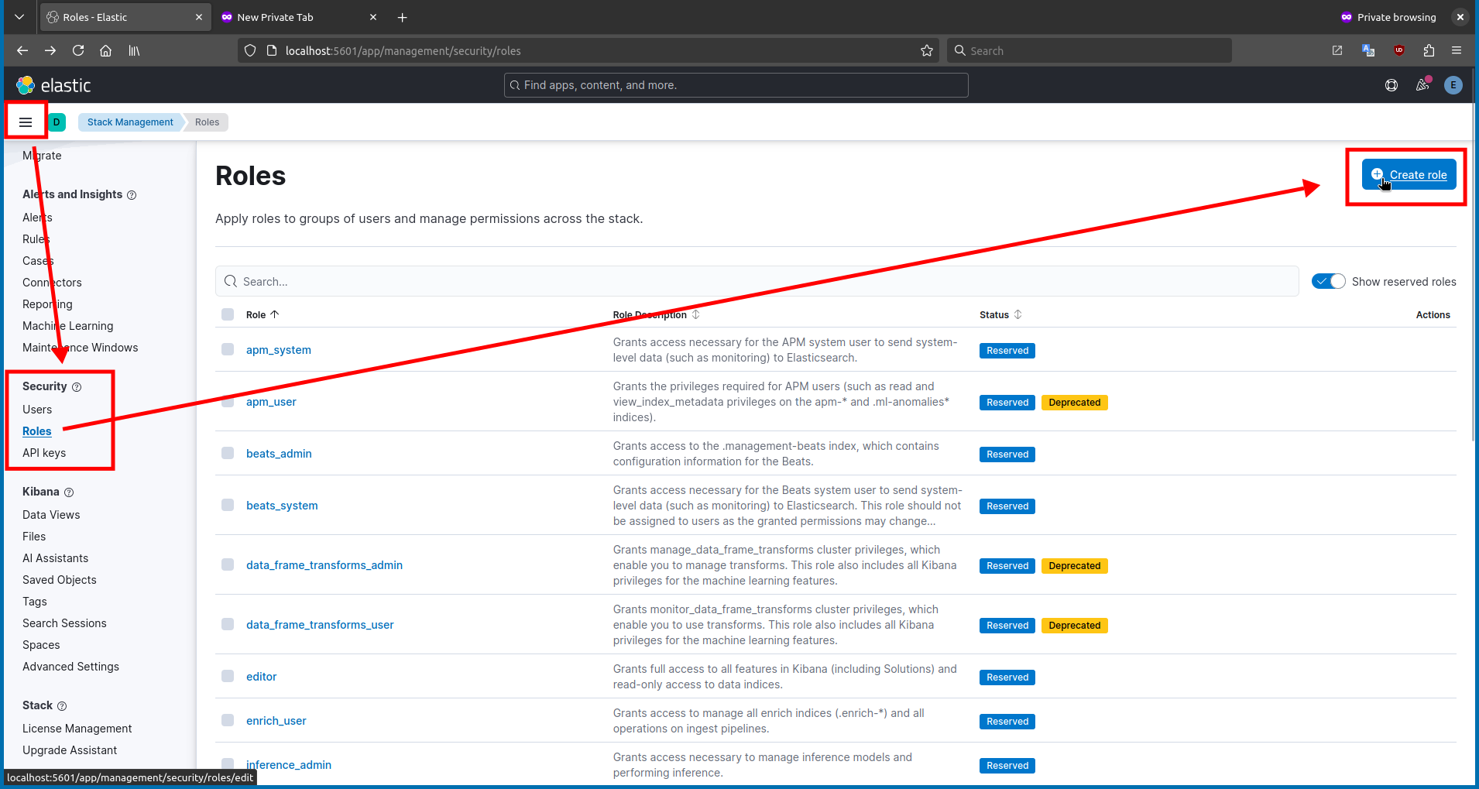The height and width of the screenshot is (789, 1479).
Task: Open the user avatar E menu
Action: [x=1453, y=85]
